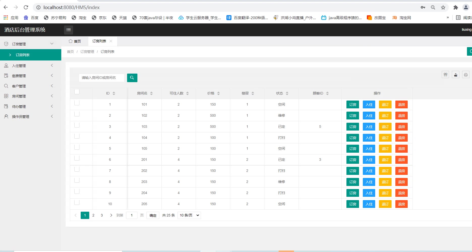The image size is (472, 252).
Task: Check the checkbox for room 201 row
Action: [x=77, y=158]
